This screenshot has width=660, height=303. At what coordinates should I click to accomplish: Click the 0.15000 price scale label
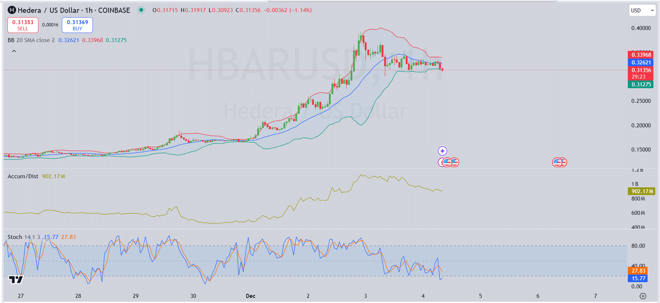coord(641,150)
